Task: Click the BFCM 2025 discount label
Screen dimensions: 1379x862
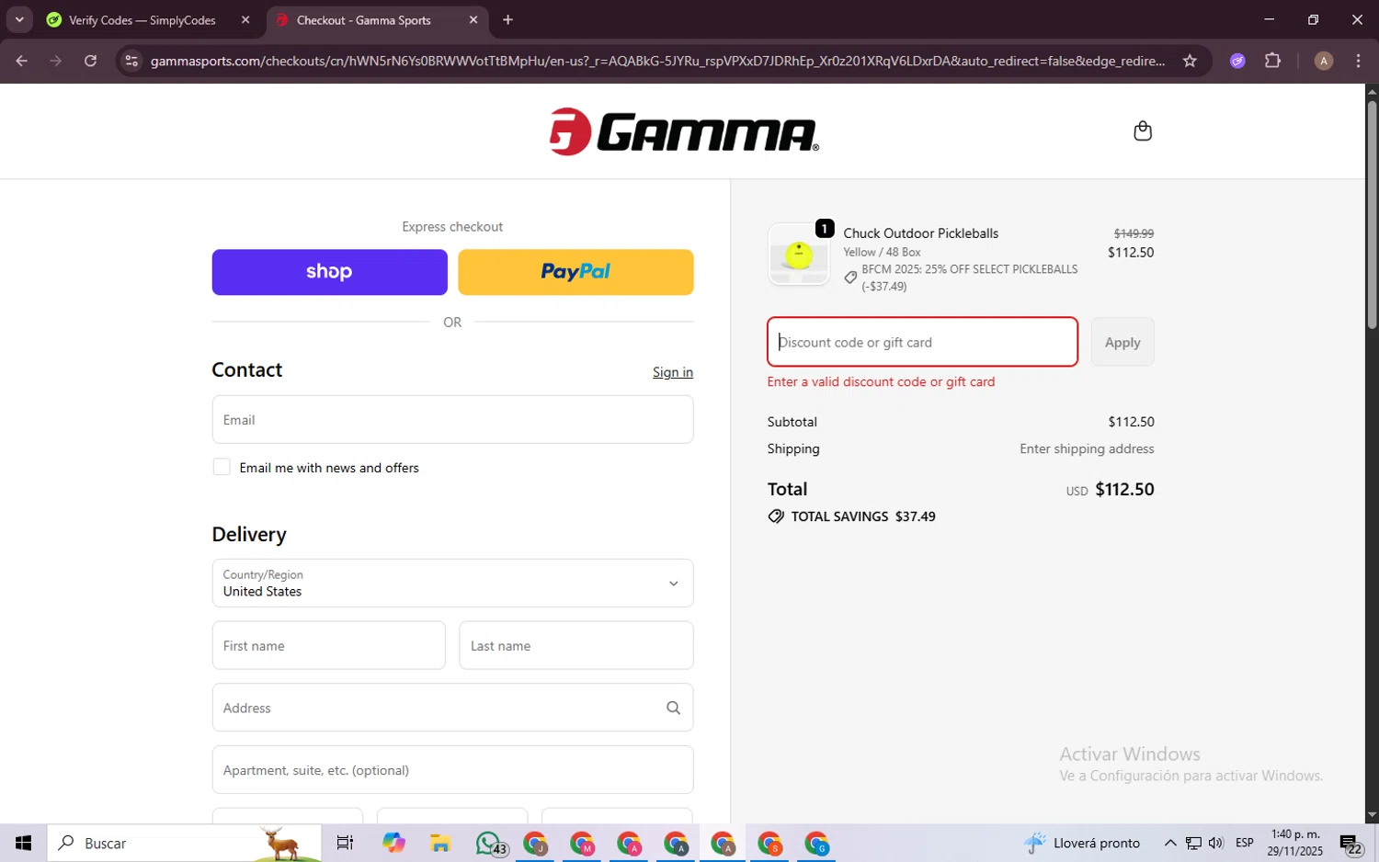Action: point(969,278)
